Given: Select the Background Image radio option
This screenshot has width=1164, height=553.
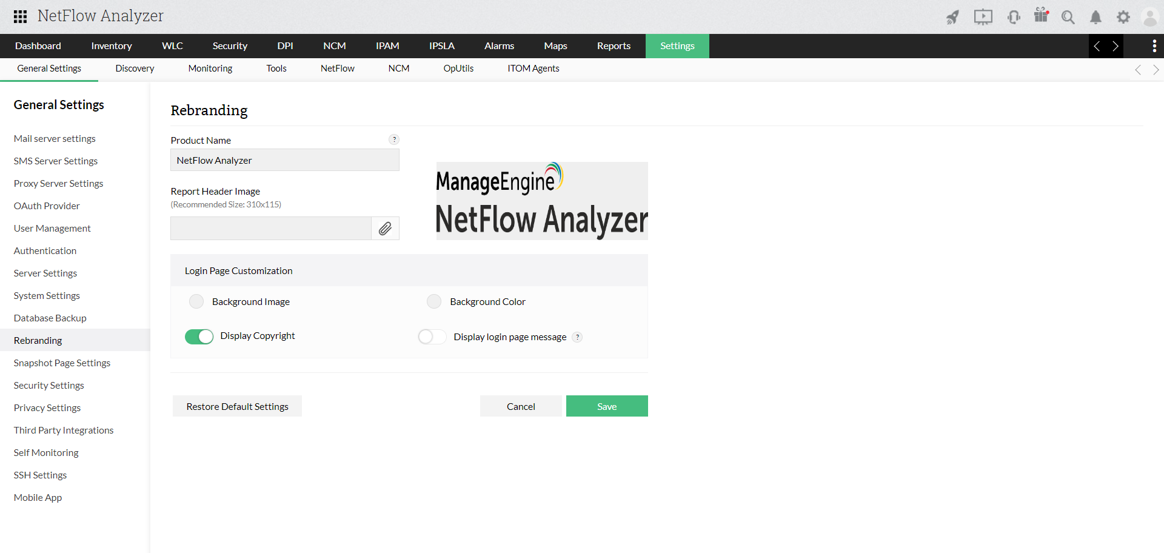Looking at the screenshot, I should click(196, 301).
